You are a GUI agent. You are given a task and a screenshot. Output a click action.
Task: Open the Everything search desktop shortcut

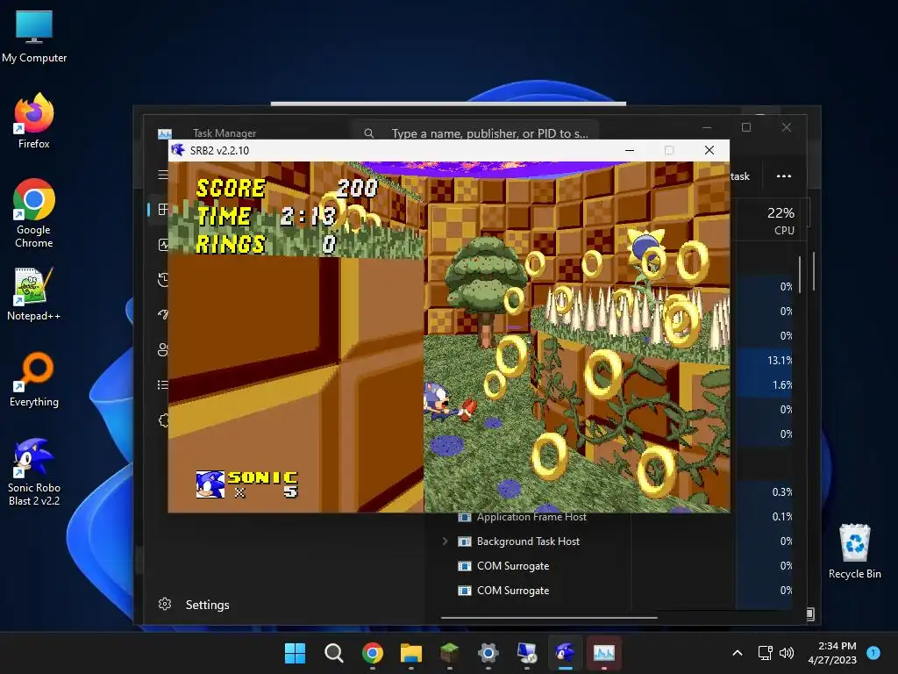click(34, 379)
